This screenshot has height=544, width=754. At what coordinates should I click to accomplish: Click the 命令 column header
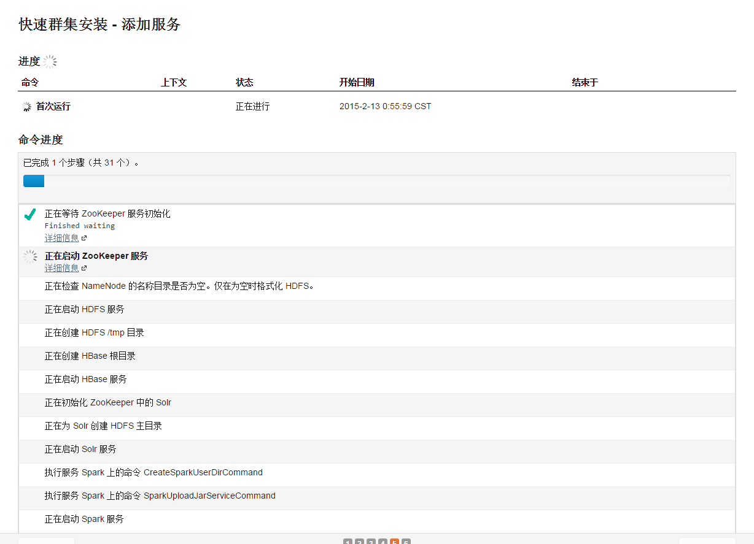click(30, 82)
